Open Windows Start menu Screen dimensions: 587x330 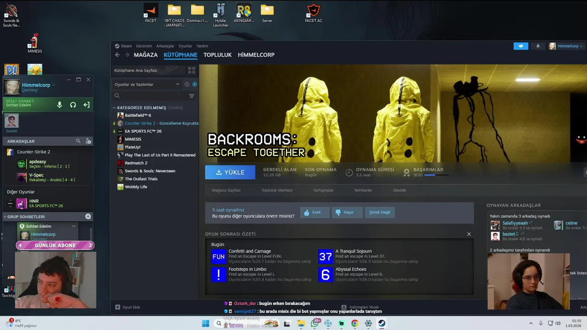205,324
